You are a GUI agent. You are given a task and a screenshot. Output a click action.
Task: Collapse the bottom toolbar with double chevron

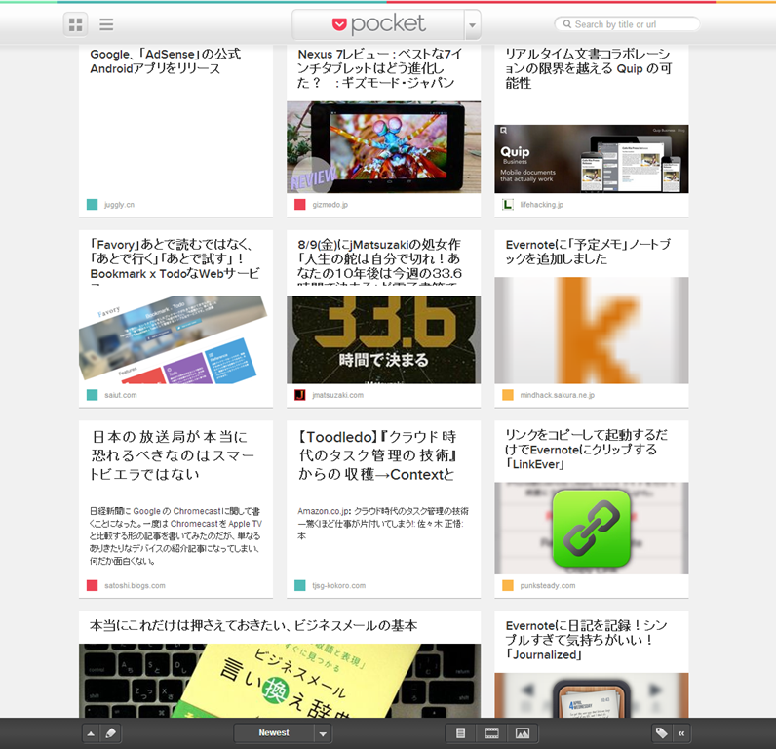[x=681, y=733]
